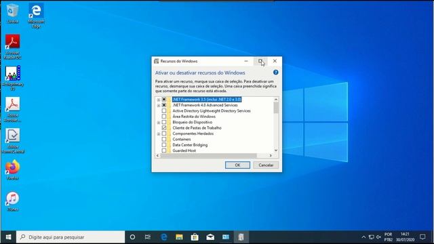Expand the Componentes Herdados node
The image size is (434, 244).
(x=159, y=134)
